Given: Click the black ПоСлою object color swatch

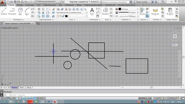Looking at the screenshot, I should 120,9.
